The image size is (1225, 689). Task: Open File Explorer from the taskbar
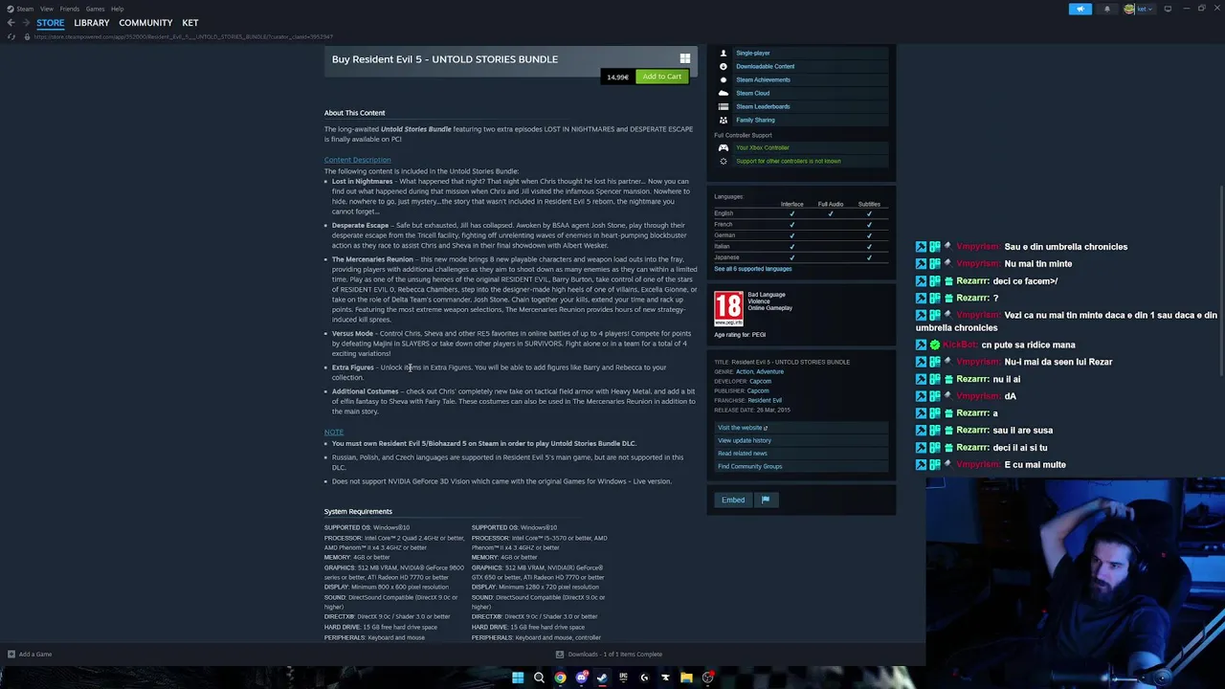pos(686,678)
